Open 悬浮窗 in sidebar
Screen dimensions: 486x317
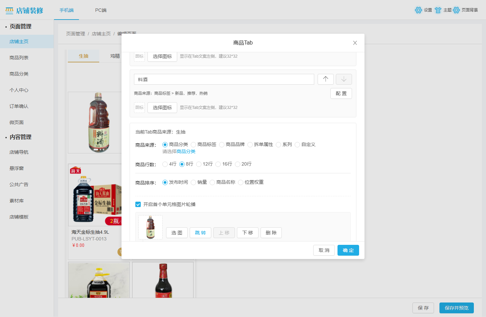pos(27,168)
